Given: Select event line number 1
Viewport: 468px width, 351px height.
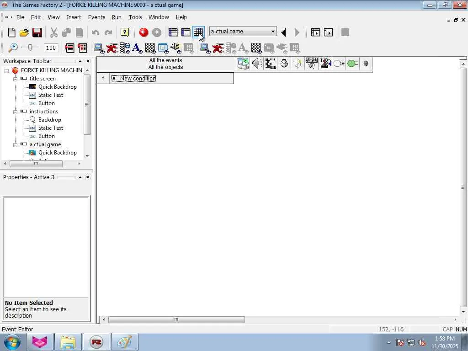Looking at the screenshot, I should pos(103,79).
